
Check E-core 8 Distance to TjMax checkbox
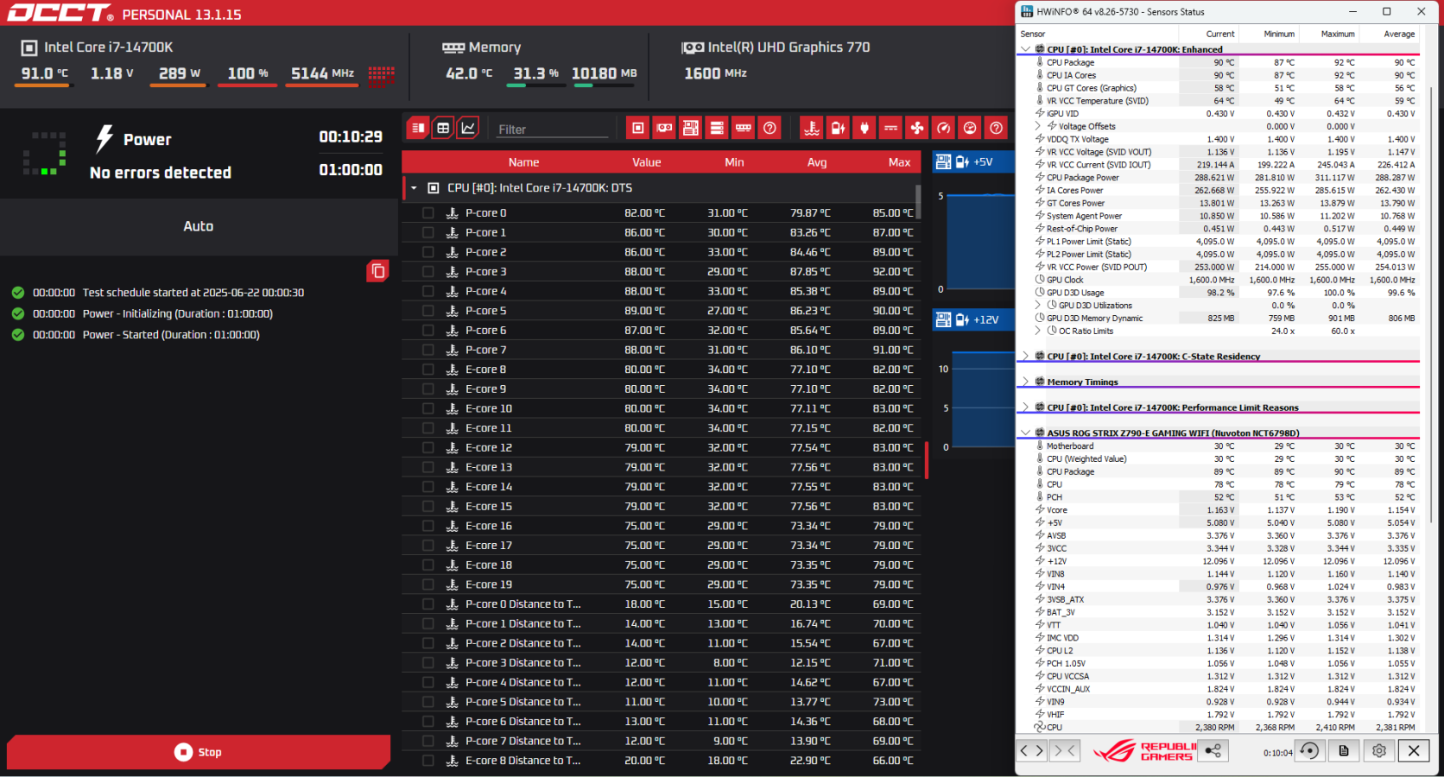coord(427,761)
